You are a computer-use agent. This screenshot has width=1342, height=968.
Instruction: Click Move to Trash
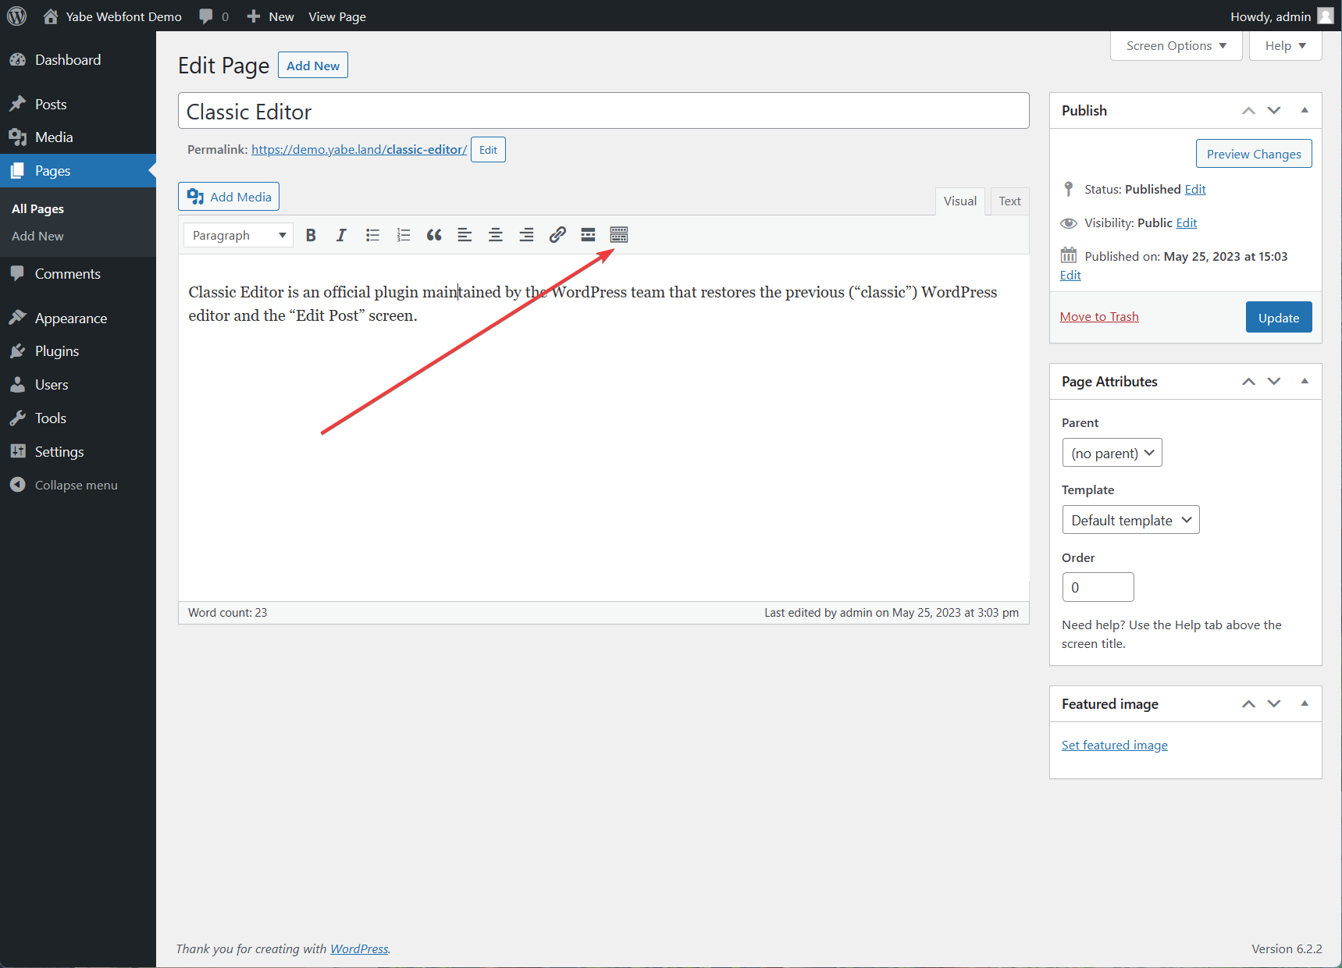click(x=1099, y=316)
